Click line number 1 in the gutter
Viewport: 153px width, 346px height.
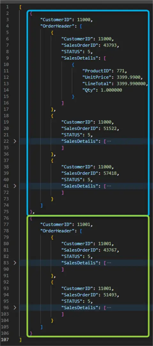pyautogui.click(x=8, y=7)
